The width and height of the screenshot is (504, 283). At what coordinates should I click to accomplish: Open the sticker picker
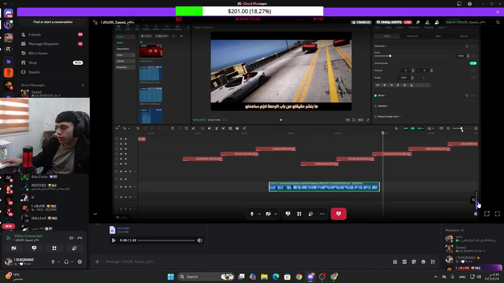click(414, 262)
